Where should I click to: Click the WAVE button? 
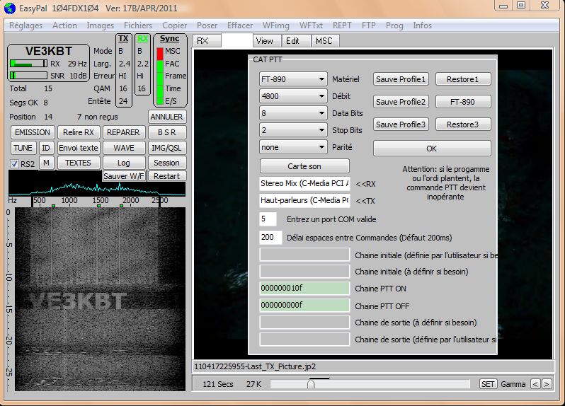coord(124,148)
